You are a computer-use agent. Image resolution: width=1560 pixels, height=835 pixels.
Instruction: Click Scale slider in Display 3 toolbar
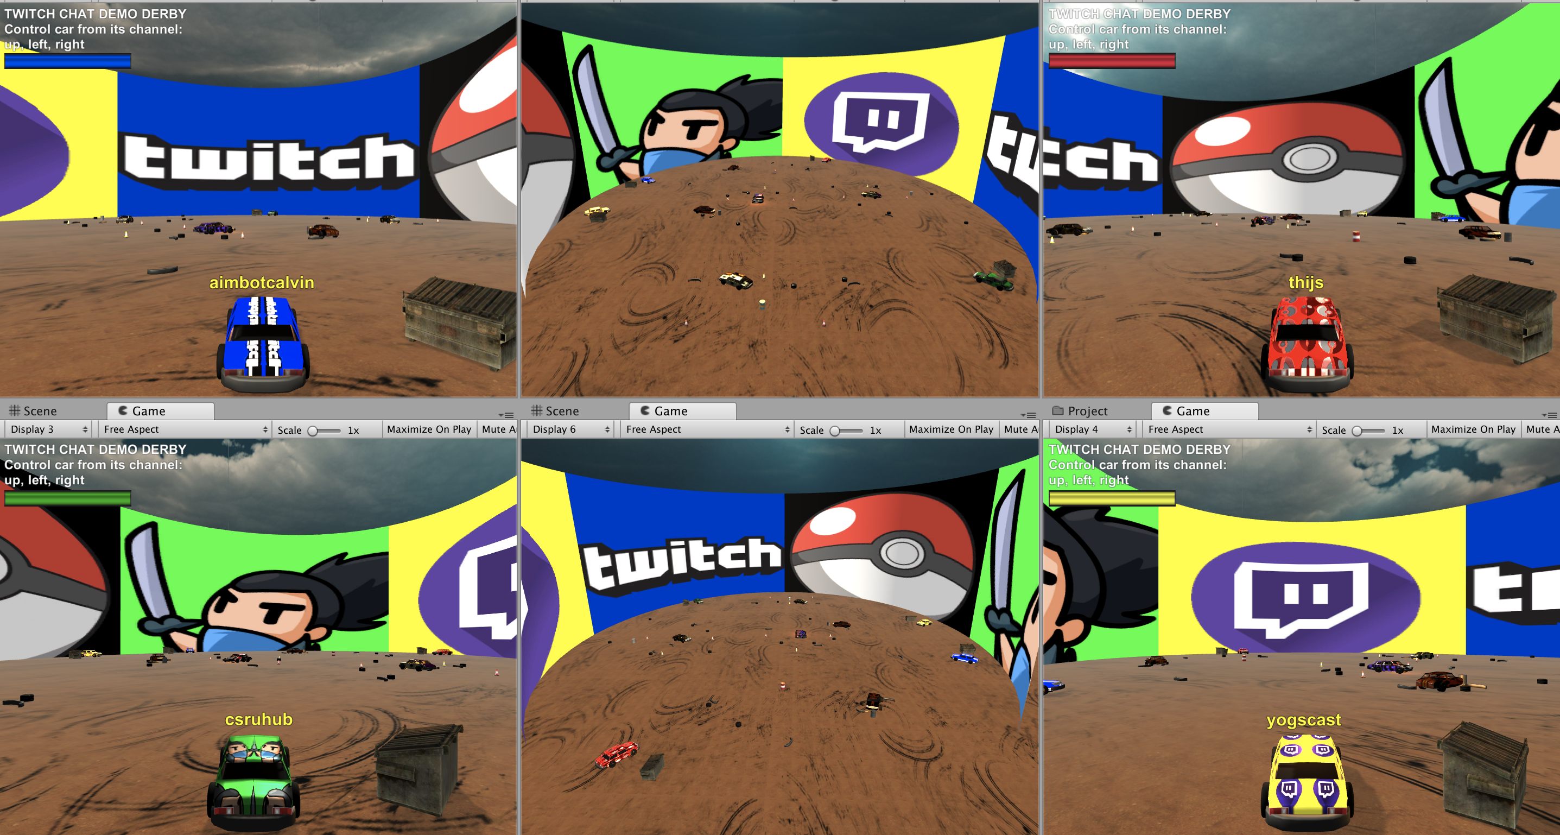coord(325,431)
